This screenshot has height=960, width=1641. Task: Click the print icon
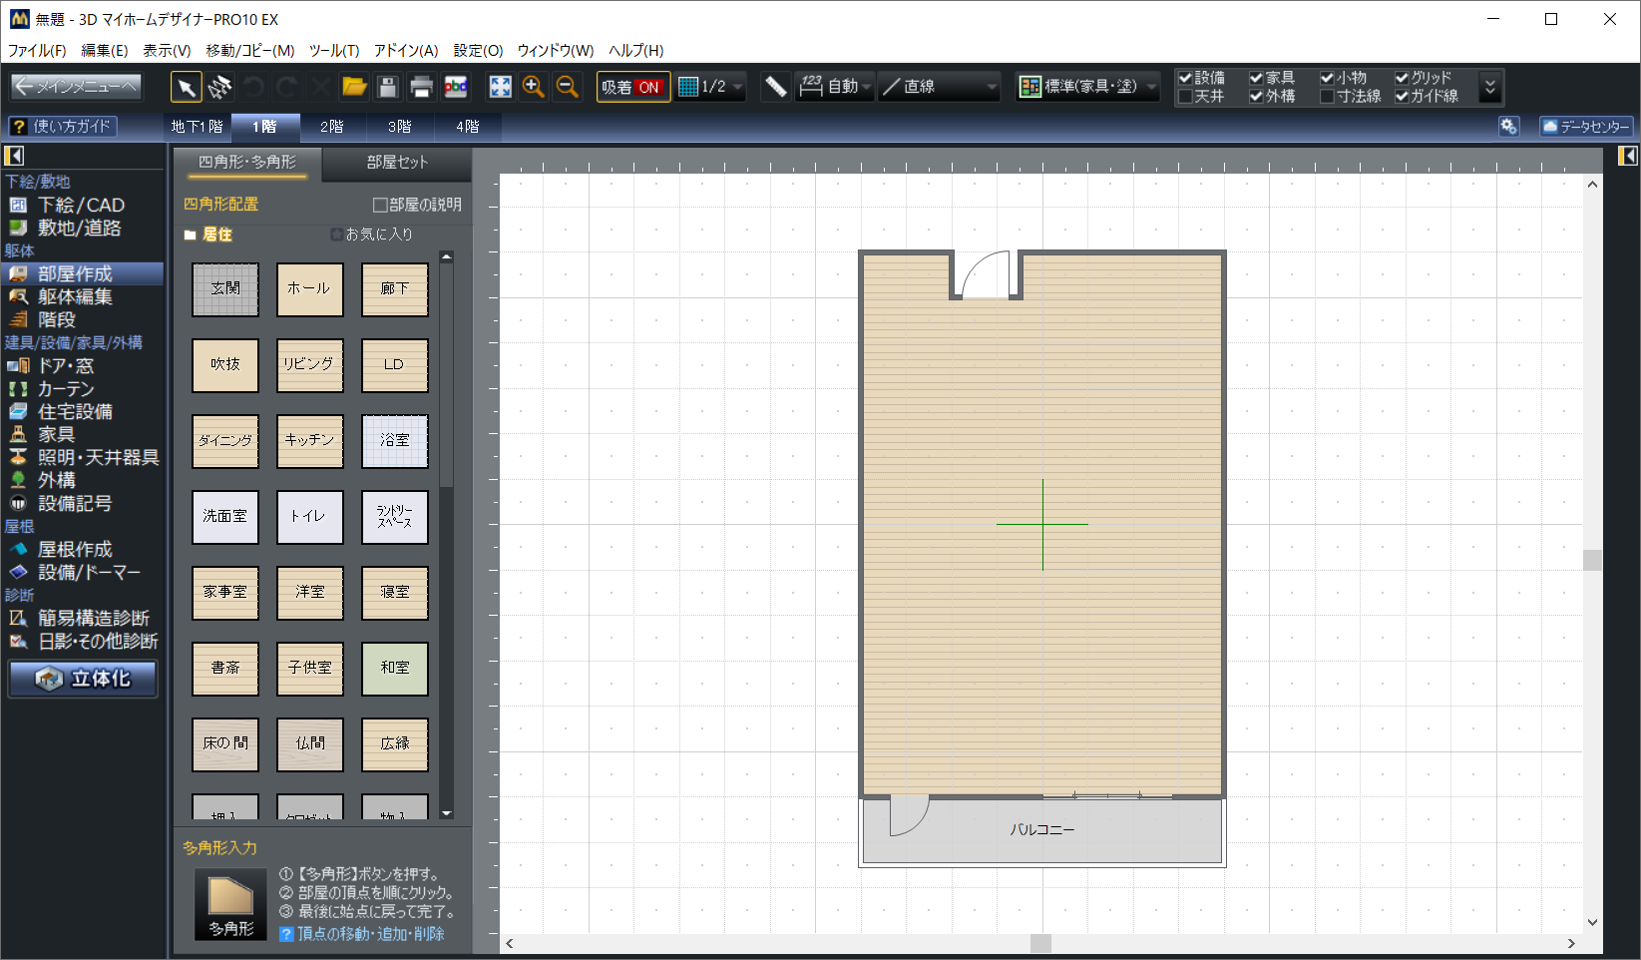pos(421,88)
